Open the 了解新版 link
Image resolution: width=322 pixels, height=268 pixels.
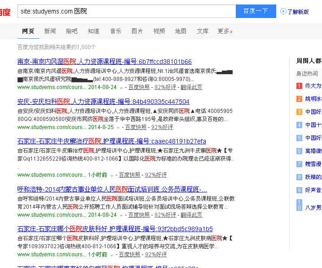[298, 12]
